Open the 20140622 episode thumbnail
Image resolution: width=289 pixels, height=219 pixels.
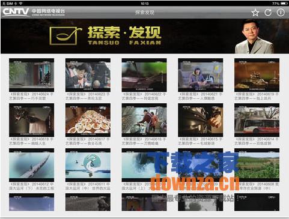pyautogui.click(x=144, y=75)
